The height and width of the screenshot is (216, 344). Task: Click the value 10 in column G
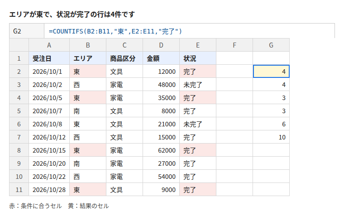point(271,137)
